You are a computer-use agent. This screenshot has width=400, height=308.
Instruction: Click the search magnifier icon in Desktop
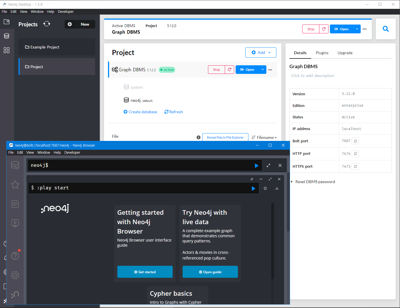(385, 29)
